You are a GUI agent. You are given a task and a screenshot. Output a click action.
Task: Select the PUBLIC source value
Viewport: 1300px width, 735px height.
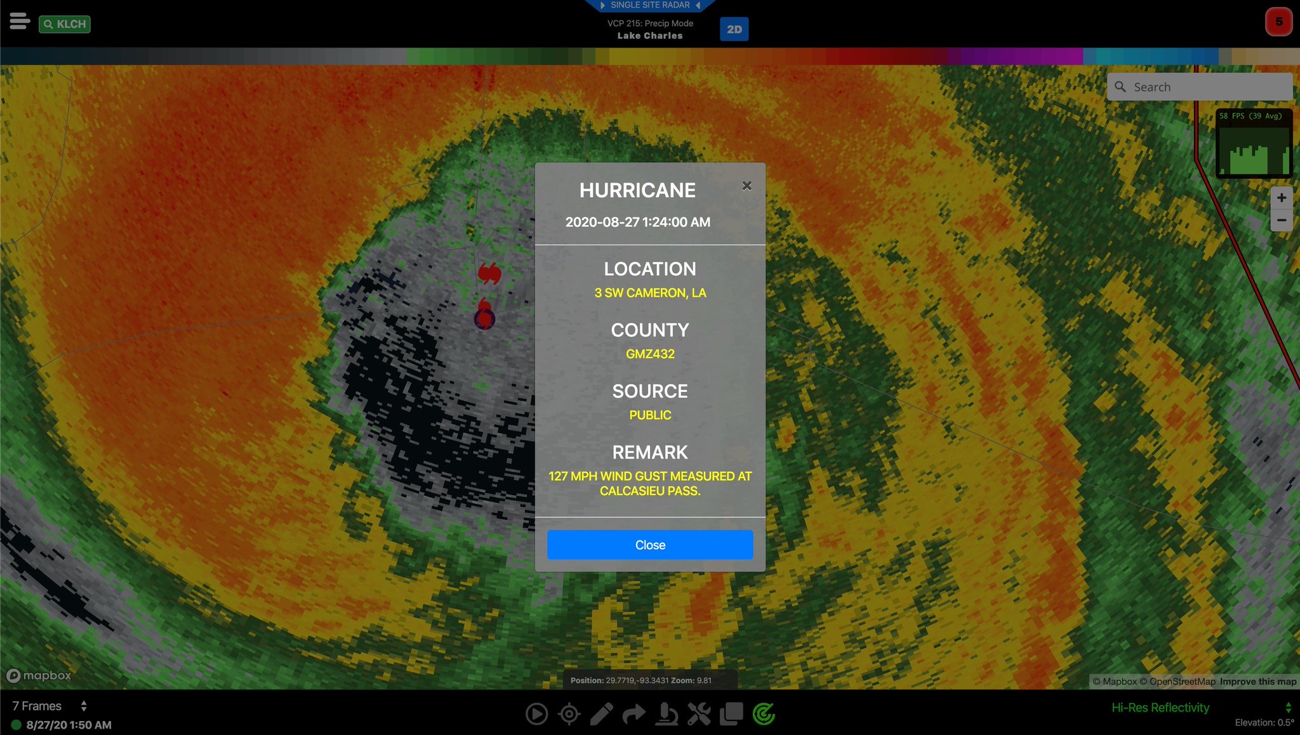pyautogui.click(x=650, y=415)
